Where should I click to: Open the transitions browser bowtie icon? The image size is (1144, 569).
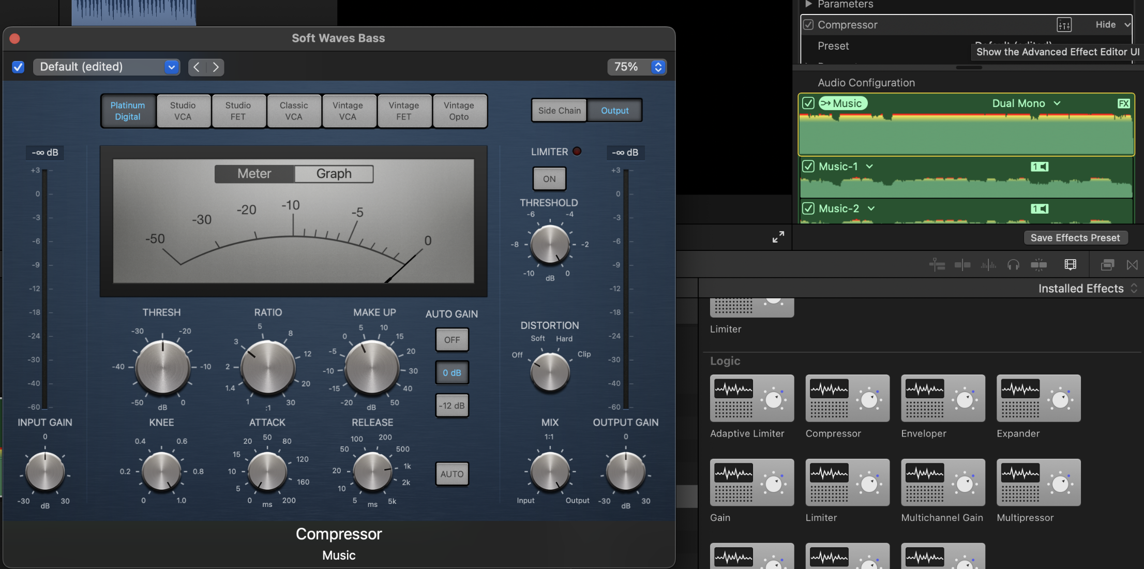pos(1132,265)
